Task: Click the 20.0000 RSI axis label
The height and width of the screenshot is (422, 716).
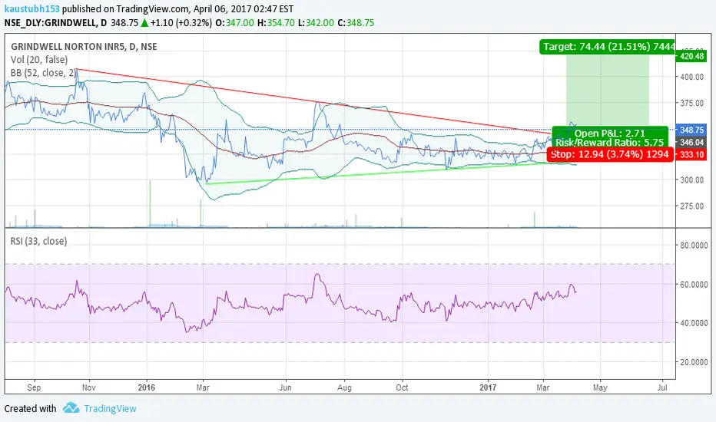Action: [694, 362]
